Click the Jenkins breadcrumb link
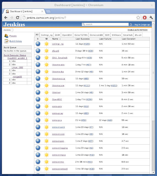The width and height of the screenshot is (157, 176). tap(7, 30)
